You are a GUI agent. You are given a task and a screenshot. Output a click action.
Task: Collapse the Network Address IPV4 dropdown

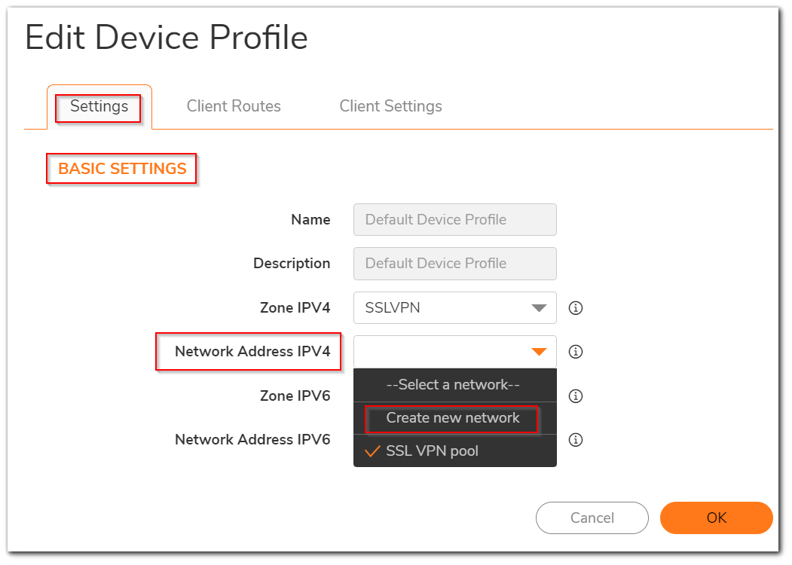(538, 352)
